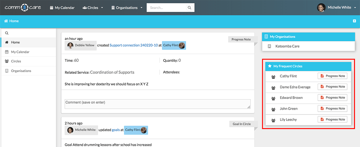Click the search magnifier icon in top bar
360x147 pixels.
(189, 8)
